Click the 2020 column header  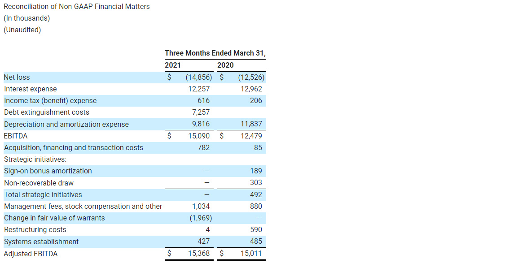(225, 65)
